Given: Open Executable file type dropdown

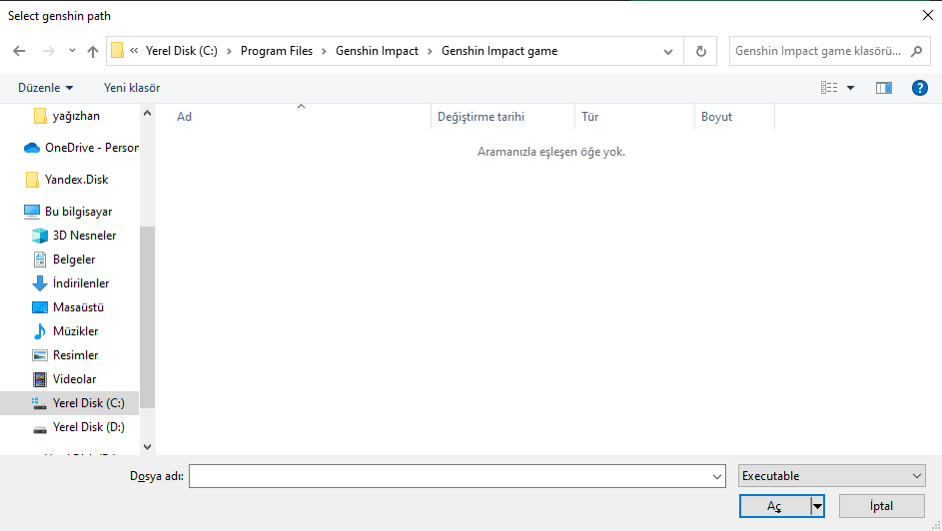Looking at the screenshot, I should (x=831, y=476).
